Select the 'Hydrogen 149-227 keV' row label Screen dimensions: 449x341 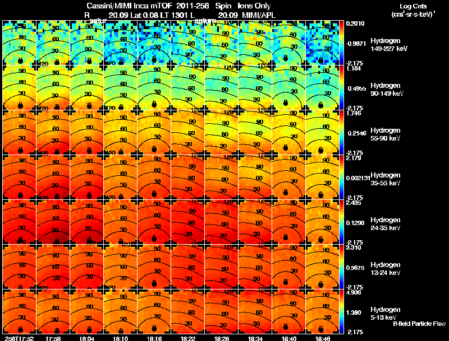pyautogui.click(x=389, y=45)
